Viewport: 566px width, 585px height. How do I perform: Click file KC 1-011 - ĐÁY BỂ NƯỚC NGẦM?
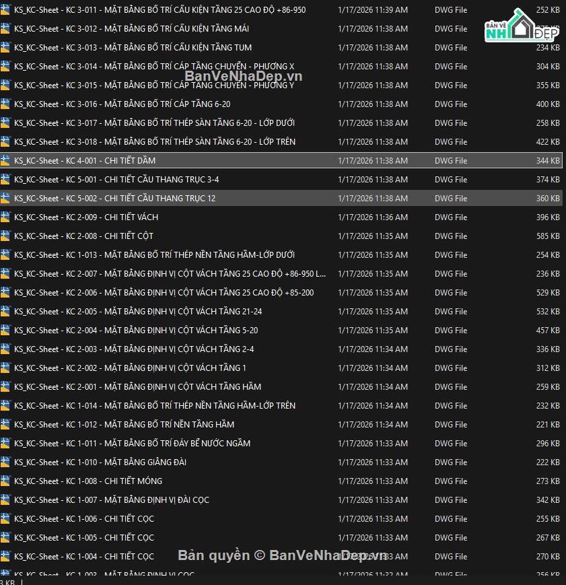click(x=132, y=443)
